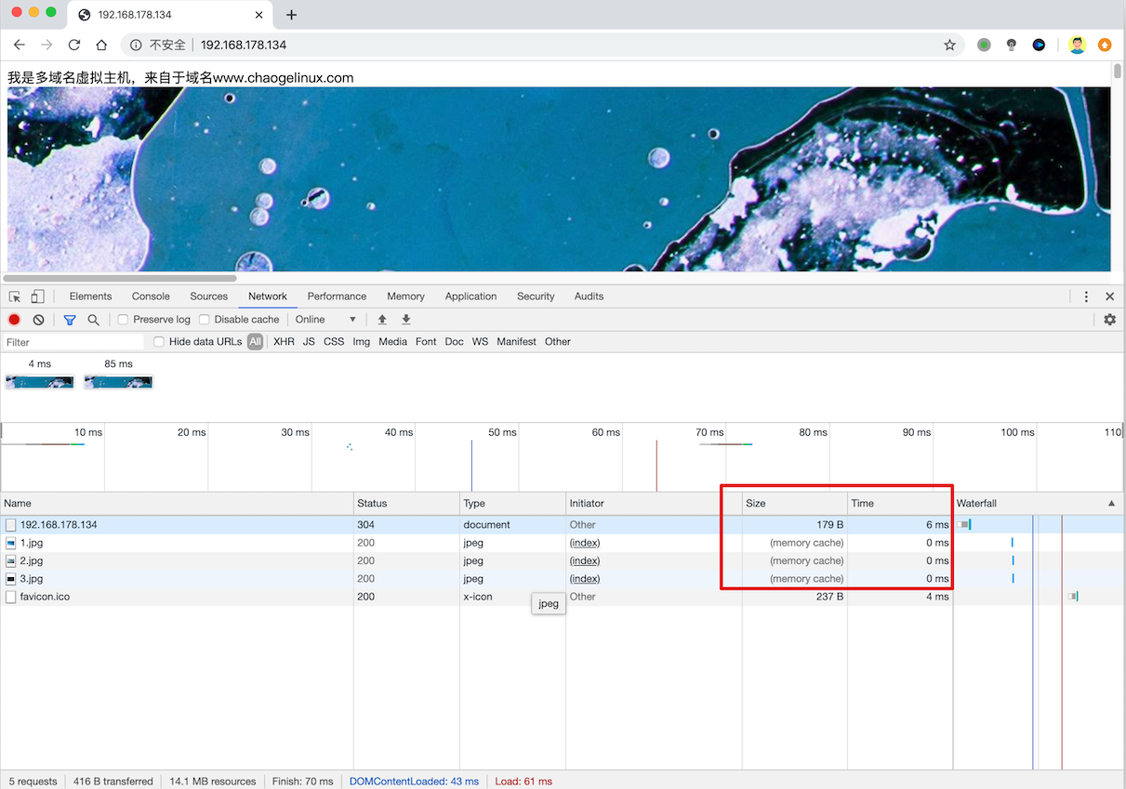The image size is (1126, 789).
Task: Click the network Filter input field
Action: point(73,342)
